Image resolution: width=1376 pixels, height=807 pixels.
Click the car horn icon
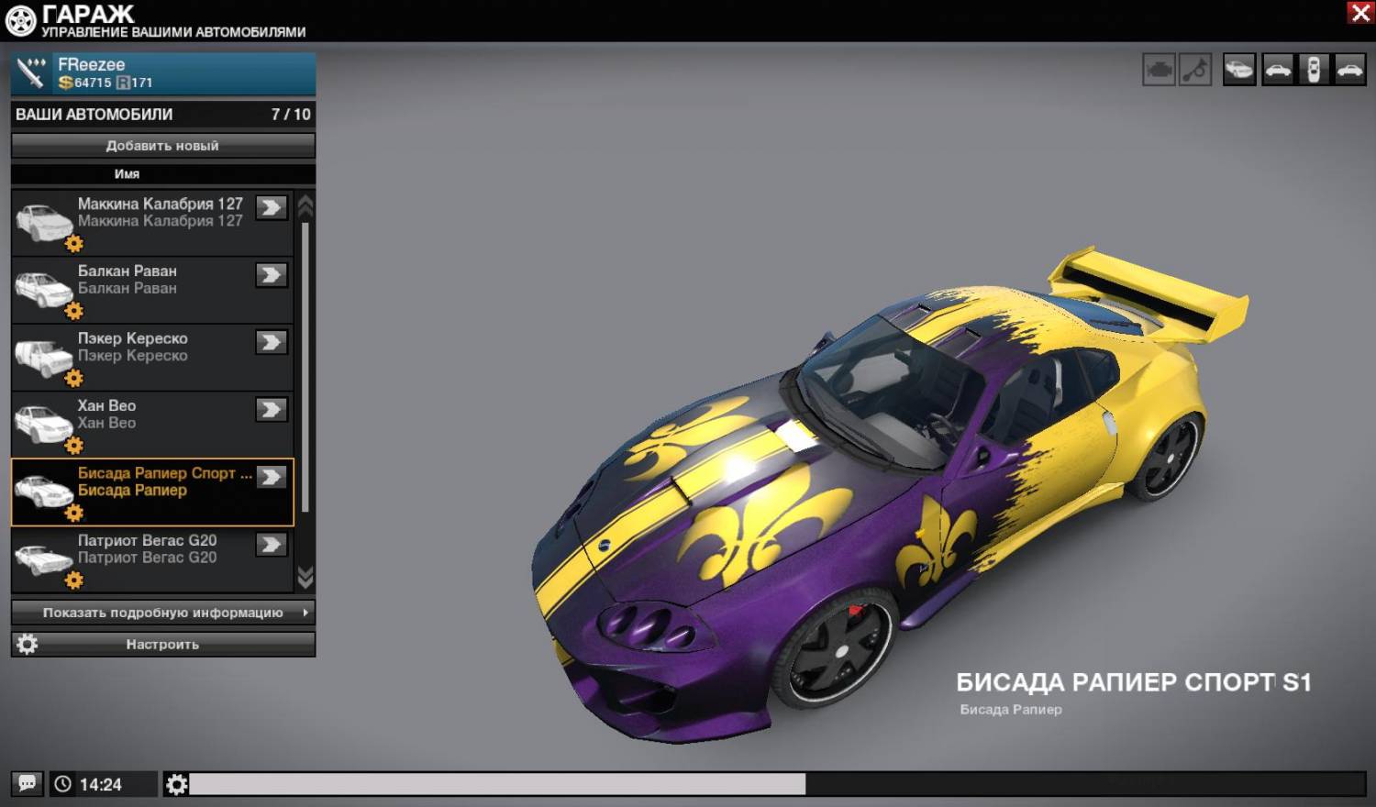pyautogui.click(x=1195, y=70)
